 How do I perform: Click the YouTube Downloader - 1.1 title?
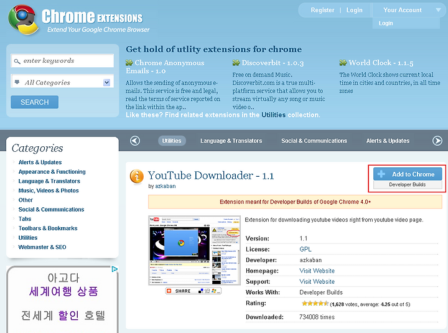point(210,176)
